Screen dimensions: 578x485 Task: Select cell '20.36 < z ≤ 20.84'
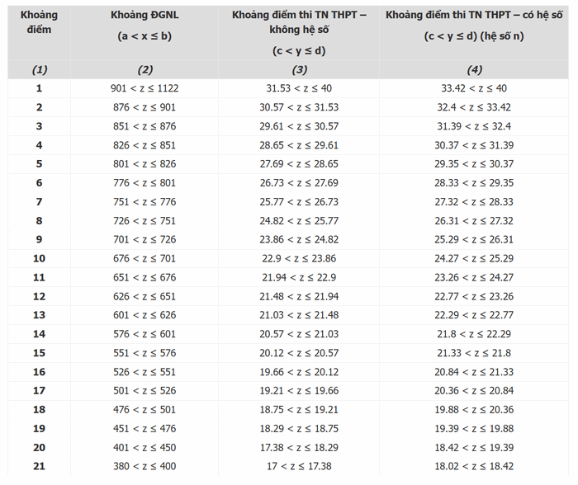click(x=474, y=391)
